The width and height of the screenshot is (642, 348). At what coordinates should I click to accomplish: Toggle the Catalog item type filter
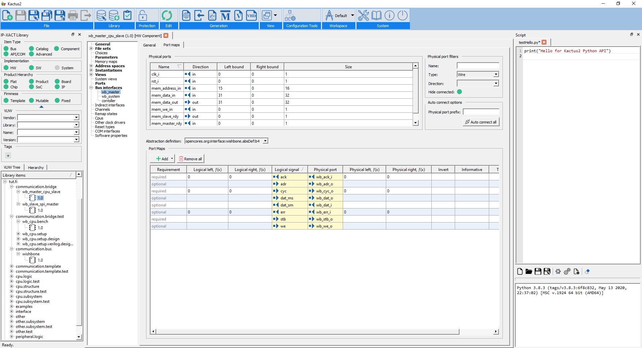pyautogui.click(x=31, y=49)
